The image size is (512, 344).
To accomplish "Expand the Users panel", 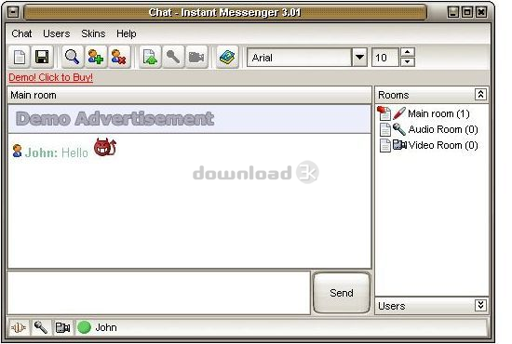I will coord(480,306).
